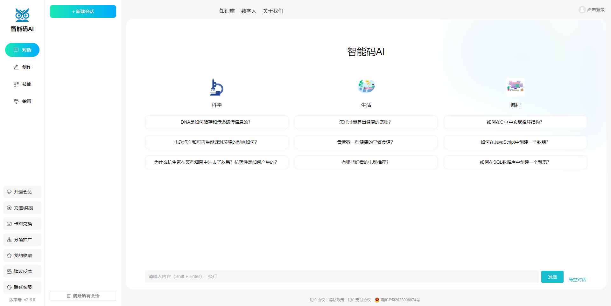The width and height of the screenshot is (611, 306).
Task: Switch to the 绘画 sidebar tab
Action: 22,101
